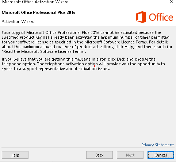Close the Activation Wizard with the X
This screenshot has width=176, height=162.
point(171,2)
